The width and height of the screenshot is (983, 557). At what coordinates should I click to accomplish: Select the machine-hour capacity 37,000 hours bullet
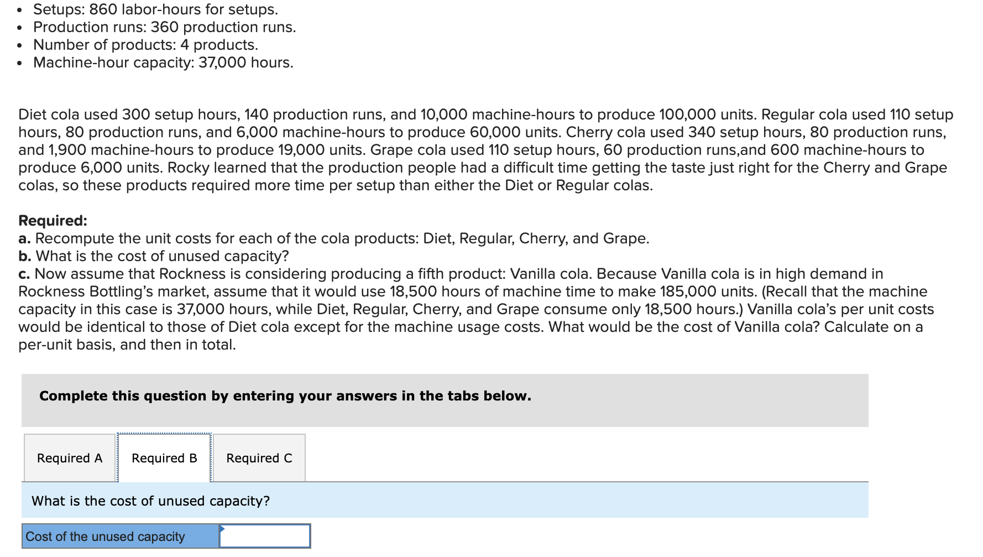click(x=163, y=63)
